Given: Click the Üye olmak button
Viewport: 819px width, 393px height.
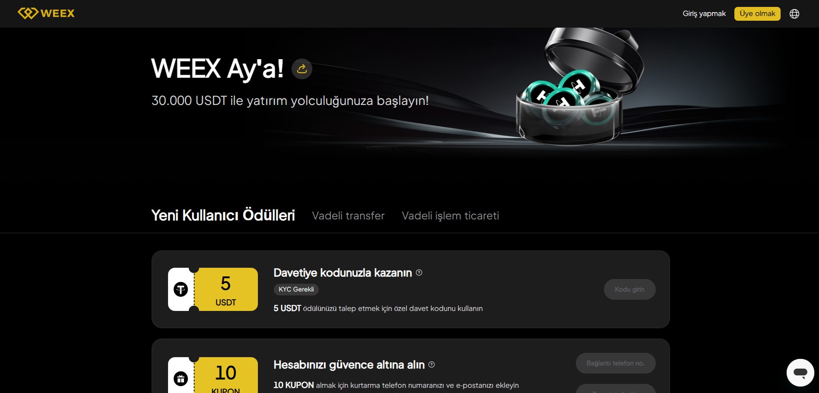Looking at the screenshot, I should (x=757, y=14).
